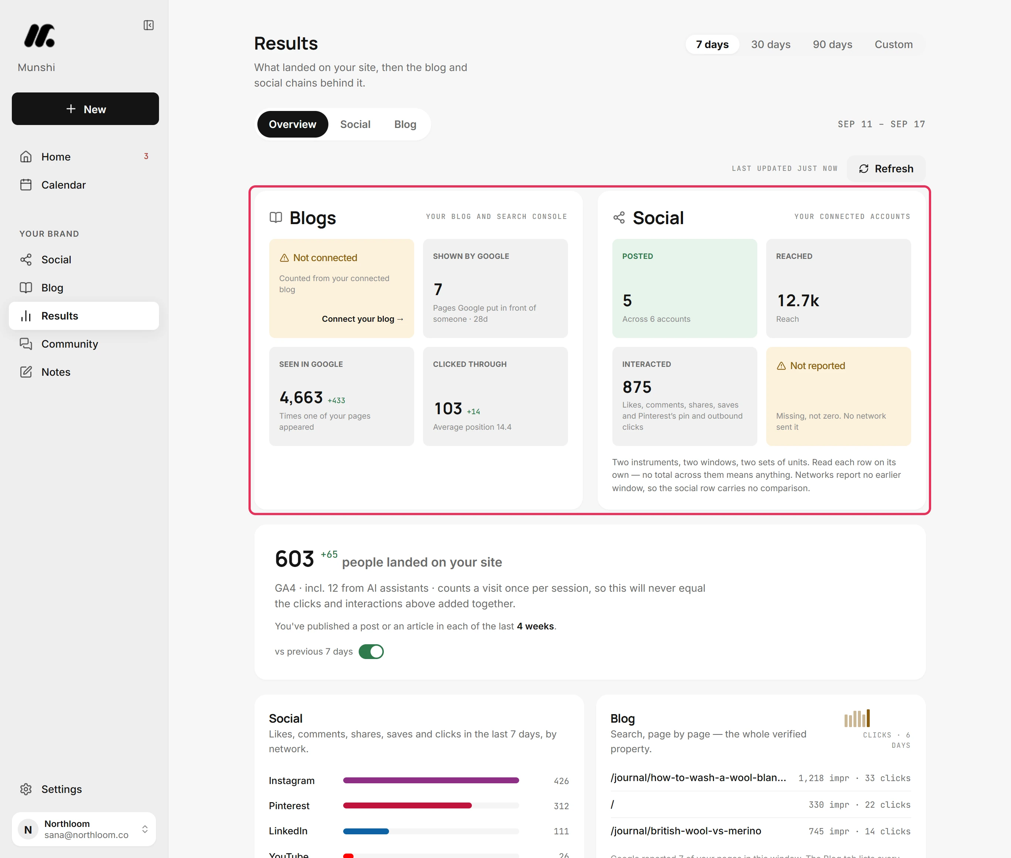Collapse the sidebar panel icon
Viewport: 1011px width, 858px height.
(149, 25)
